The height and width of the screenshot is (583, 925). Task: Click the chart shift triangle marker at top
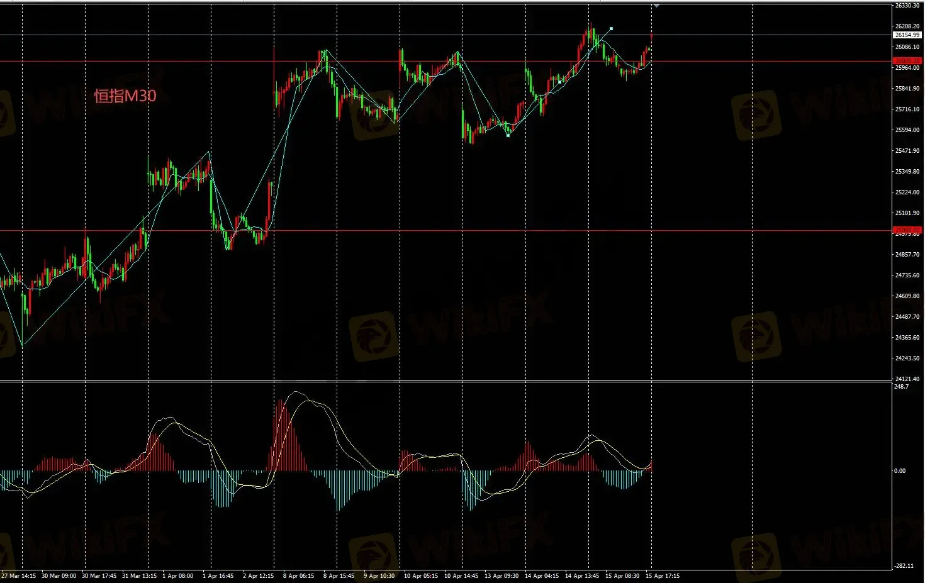point(656,6)
